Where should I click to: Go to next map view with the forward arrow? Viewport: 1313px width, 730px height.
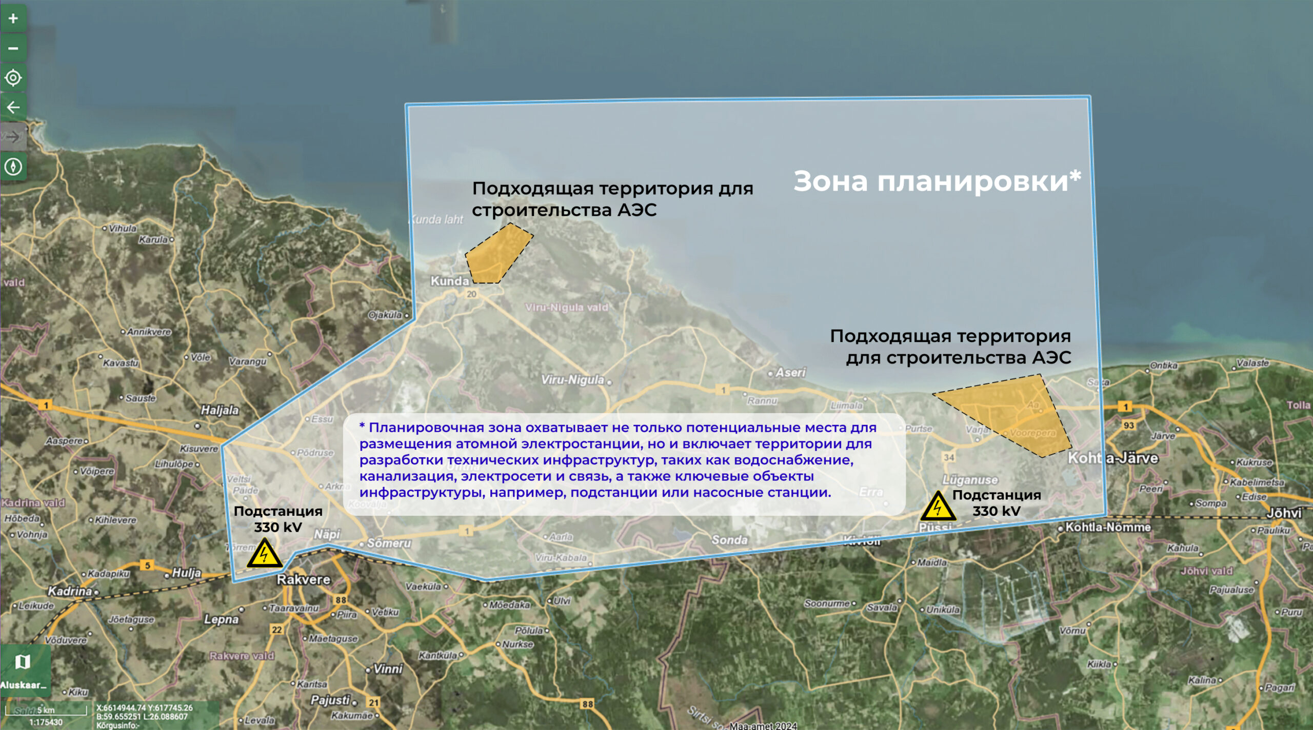[13, 137]
